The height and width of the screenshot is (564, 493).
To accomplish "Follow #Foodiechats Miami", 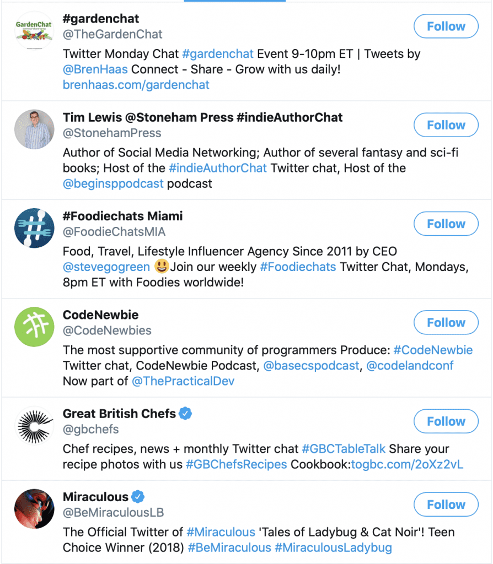I will tap(446, 224).
